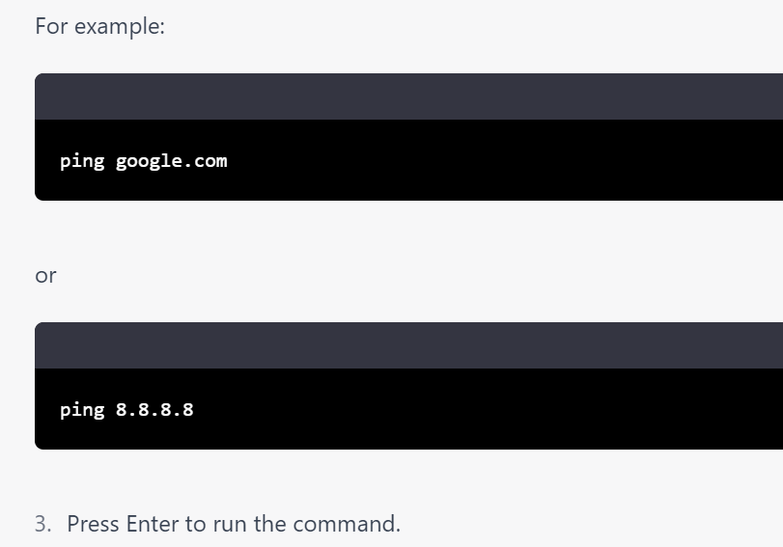Click the "For example:" text line
783x547 pixels.
pyautogui.click(x=99, y=26)
